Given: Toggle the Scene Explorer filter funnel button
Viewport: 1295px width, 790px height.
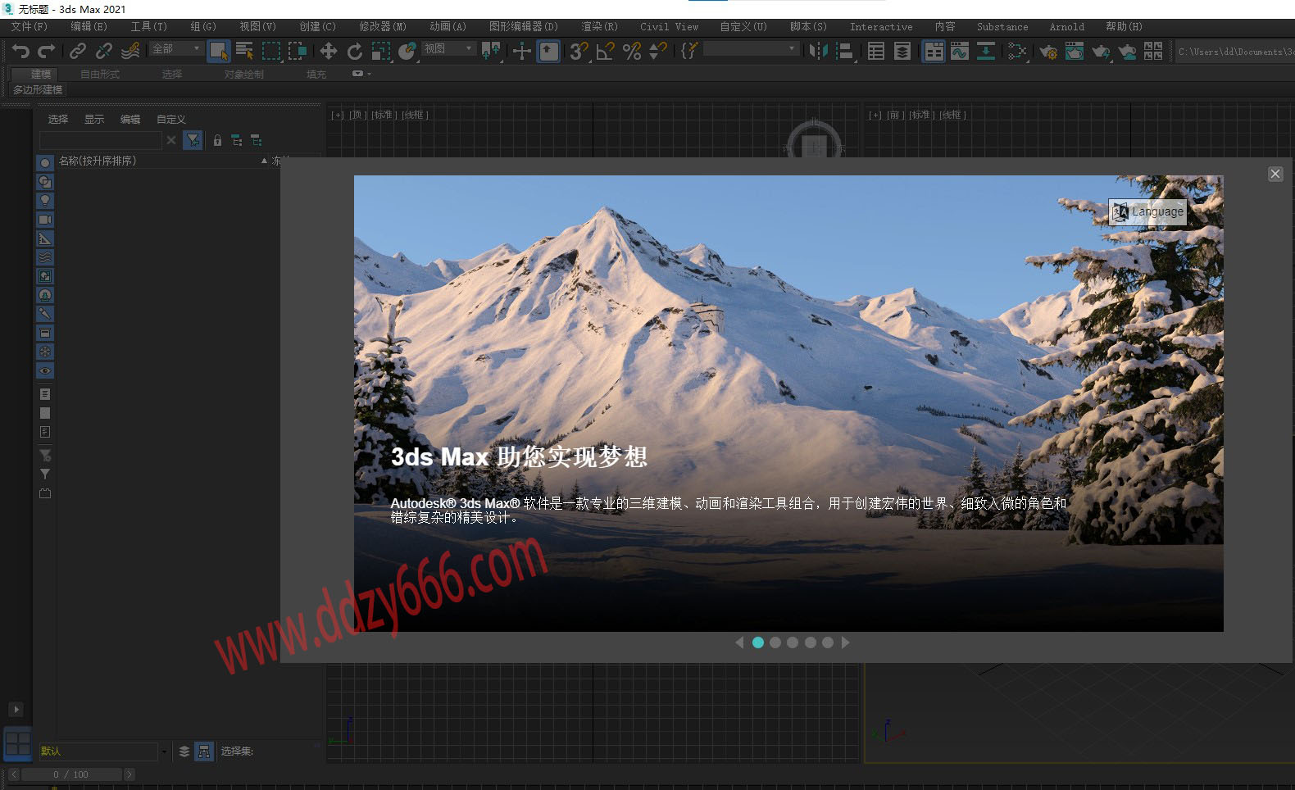Looking at the screenshot, I should (x=193, y=140).
